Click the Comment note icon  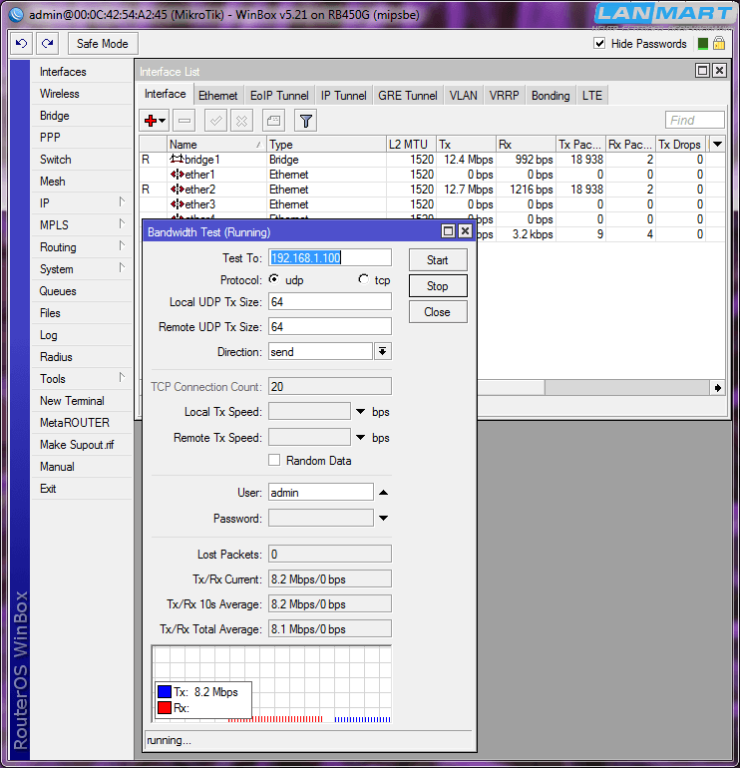pos(274,121)
